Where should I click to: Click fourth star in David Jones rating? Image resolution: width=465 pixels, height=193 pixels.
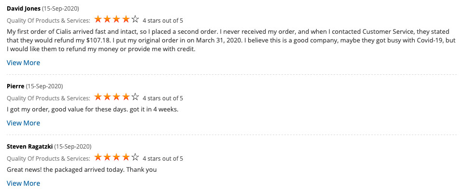(x=126, y=20)
